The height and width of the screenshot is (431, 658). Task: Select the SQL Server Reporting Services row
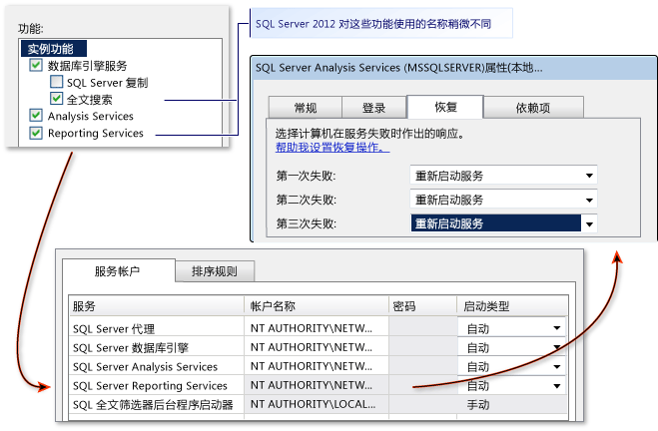tap(319, 385)
